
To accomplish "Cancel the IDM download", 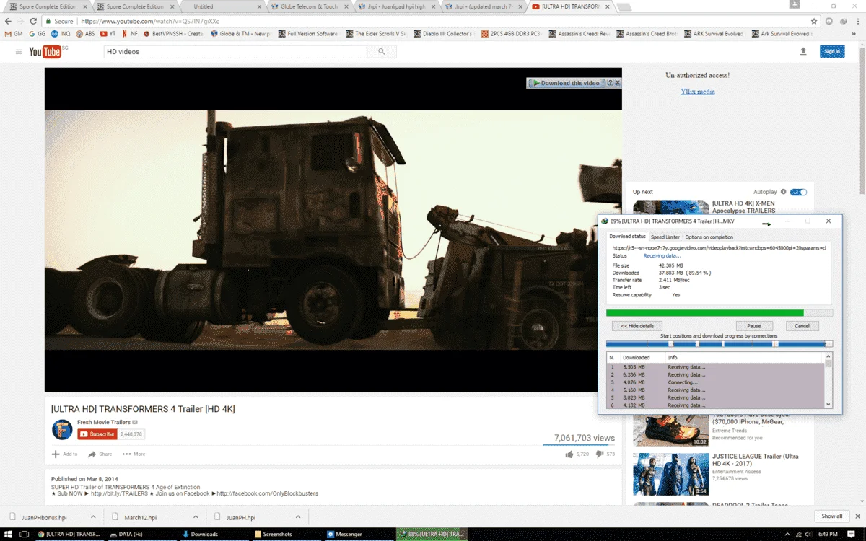I will click(802, 326).
